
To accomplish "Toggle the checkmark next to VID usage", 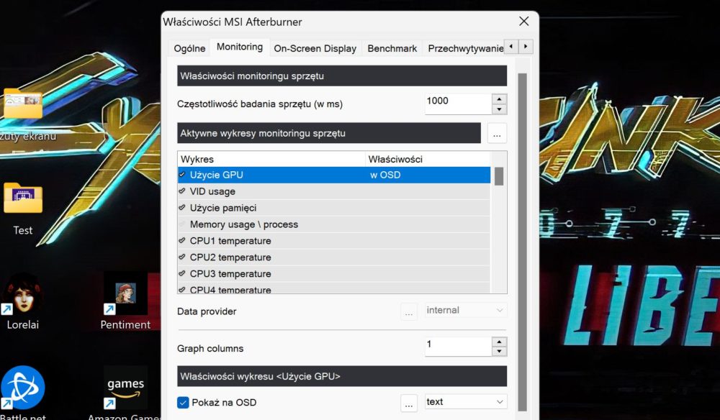I will [x=182, y=191].
